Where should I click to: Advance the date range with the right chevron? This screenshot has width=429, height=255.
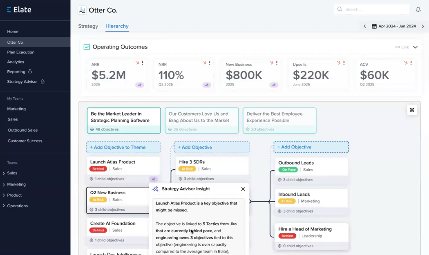(423, 26)
